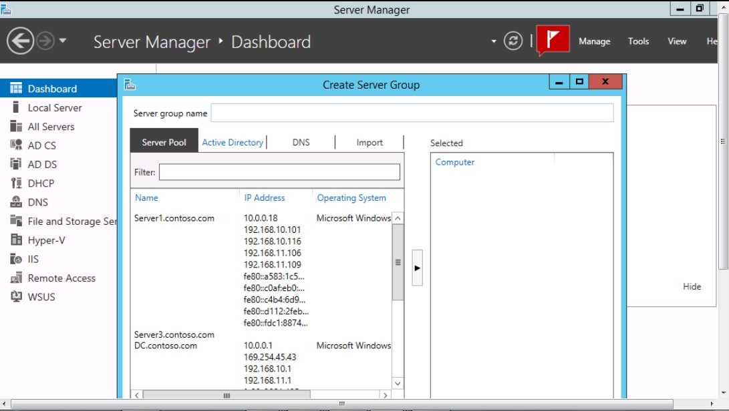Click the WSUS role icon
Screen dimensions: 729x411
16,297
